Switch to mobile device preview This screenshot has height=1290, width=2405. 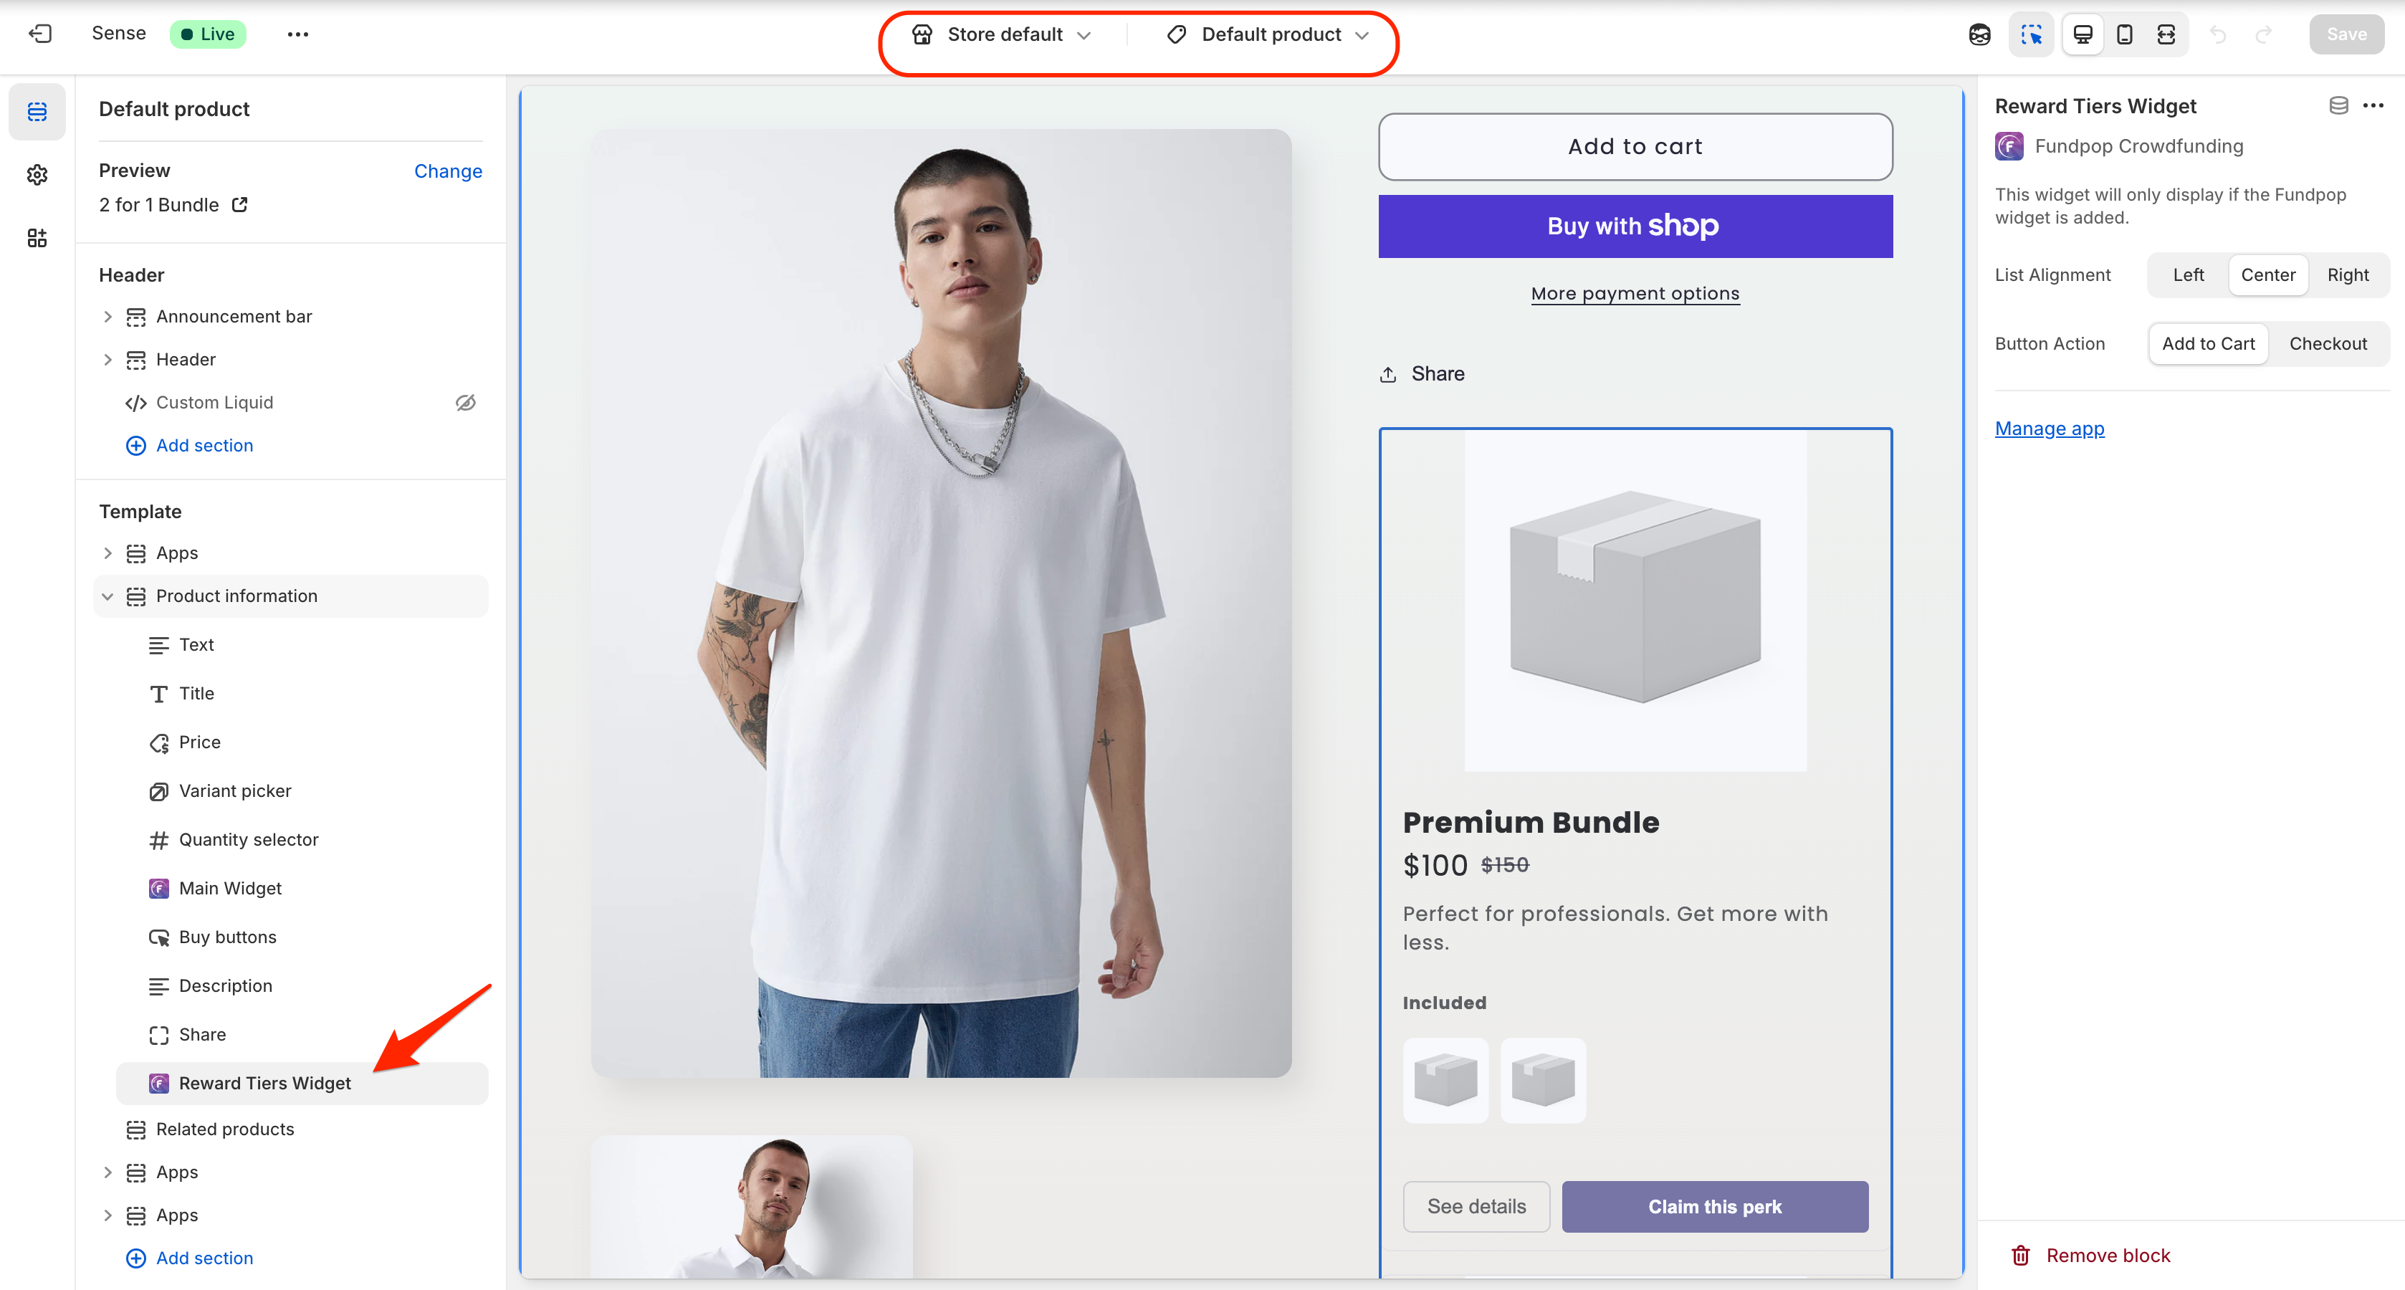[2126, 34]
